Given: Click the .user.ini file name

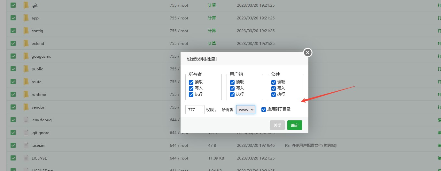Looking at the screenshot, I should click(38, 146).
